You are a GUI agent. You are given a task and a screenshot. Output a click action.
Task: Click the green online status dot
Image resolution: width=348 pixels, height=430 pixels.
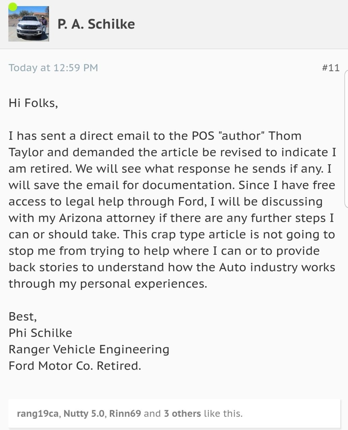[12, 7]
